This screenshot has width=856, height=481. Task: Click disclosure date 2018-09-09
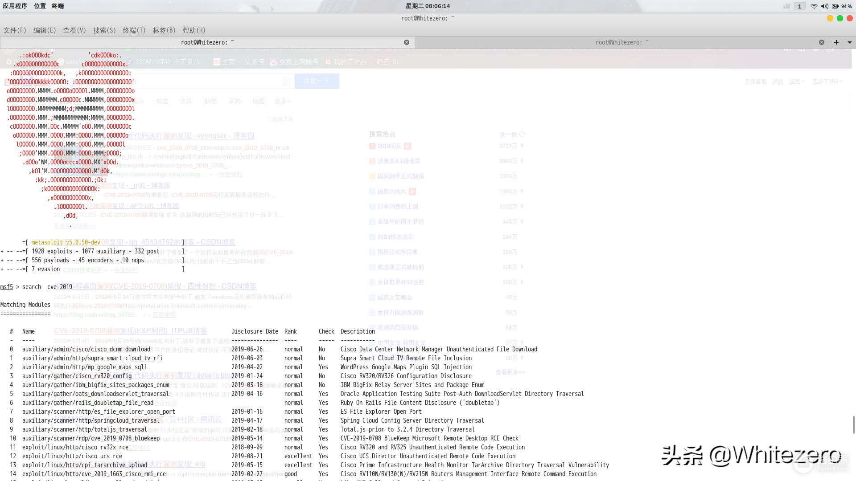(247, 447)
